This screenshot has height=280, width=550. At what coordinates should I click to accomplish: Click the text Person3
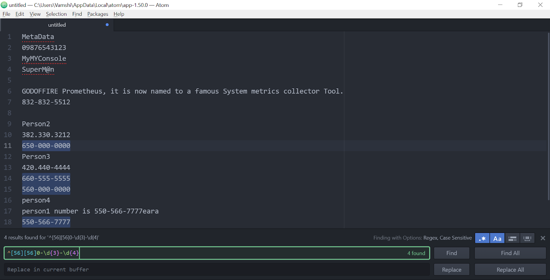click(36, 157)
